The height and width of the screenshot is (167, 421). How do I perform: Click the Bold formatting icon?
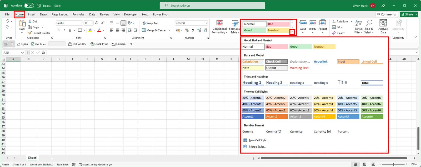click(x=58, y=30)
